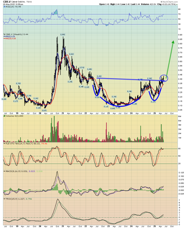Click the 0.90 tick on the price axis

point(180,35)
